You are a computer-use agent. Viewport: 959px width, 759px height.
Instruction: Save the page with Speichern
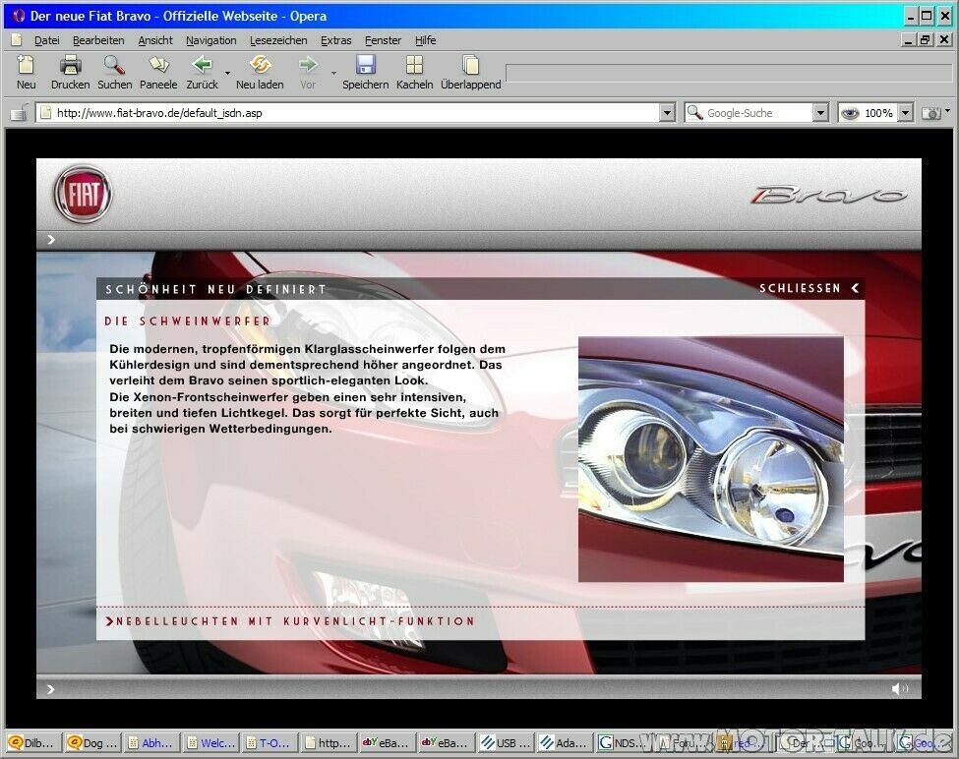pos(365,72)
